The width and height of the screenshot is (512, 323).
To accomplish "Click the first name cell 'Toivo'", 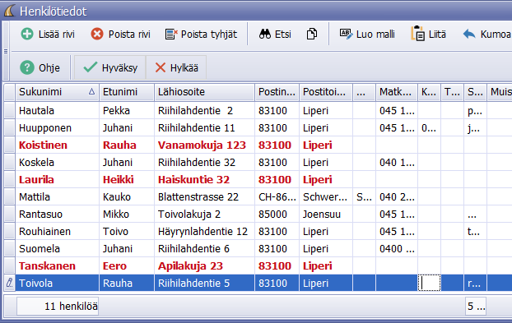I will point(127,232).
